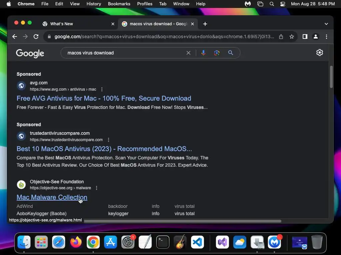Screen dimensions: 341x255
Task: Submit search with magnifier icon
Action: (230, 53)
